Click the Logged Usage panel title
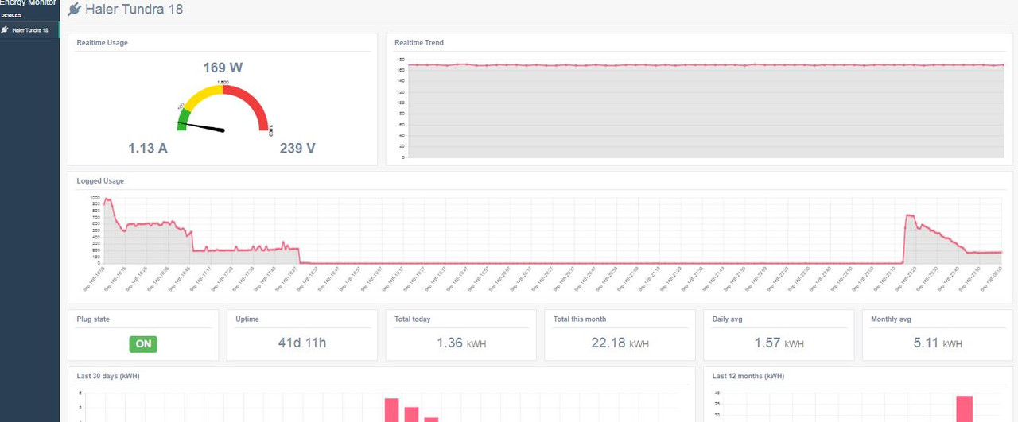The width and height of the screenshot is (1018, 422). (x=100, y=181)
